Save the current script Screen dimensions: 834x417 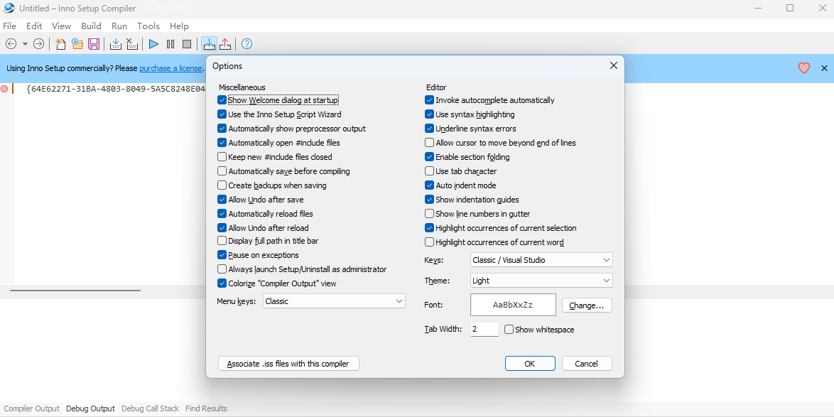click(x=94, y=43)
